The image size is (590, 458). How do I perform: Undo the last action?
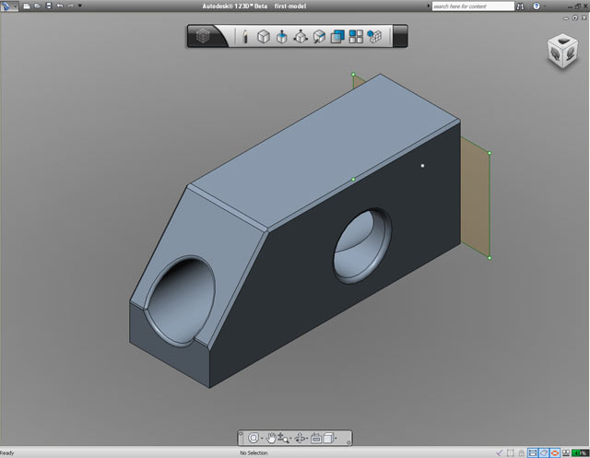(59, 6)
